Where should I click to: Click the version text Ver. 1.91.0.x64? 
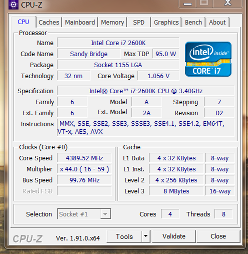pyautogui.click(x=78, y=238)
